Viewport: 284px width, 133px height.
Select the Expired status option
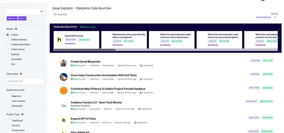tap(8, 54)
